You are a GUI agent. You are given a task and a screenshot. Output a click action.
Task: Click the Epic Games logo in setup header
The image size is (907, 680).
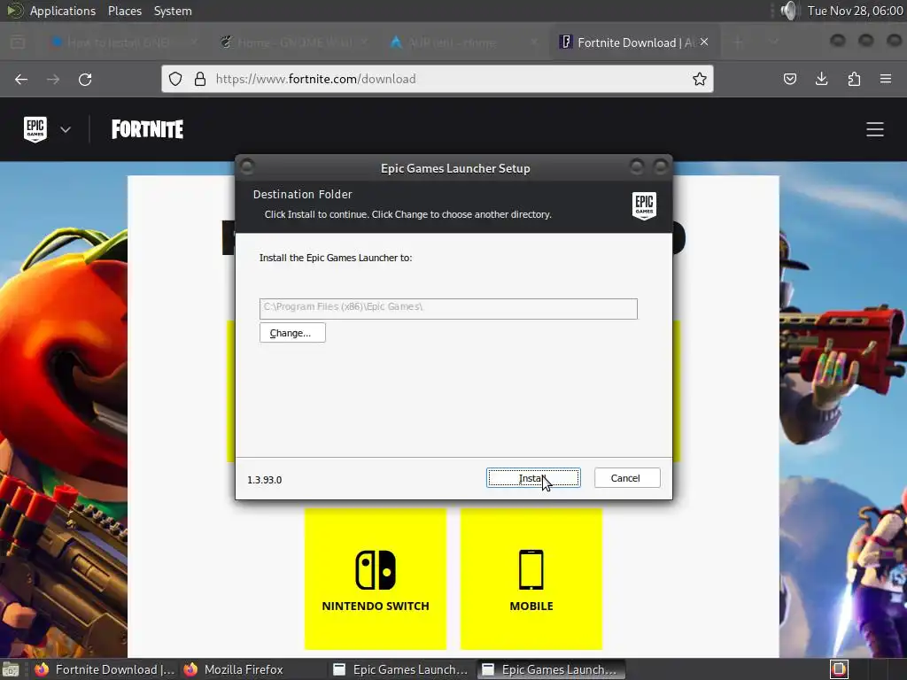point(645,205)
